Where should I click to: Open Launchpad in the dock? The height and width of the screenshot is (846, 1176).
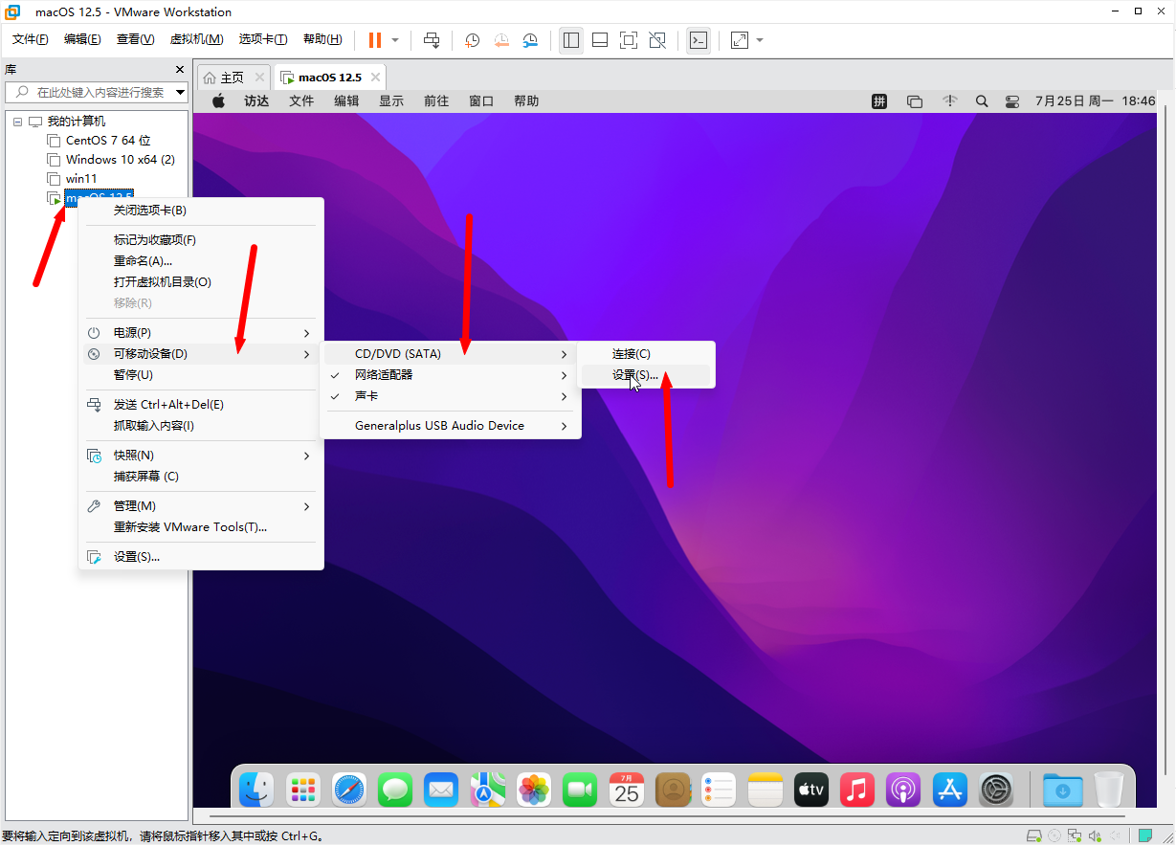303,790
